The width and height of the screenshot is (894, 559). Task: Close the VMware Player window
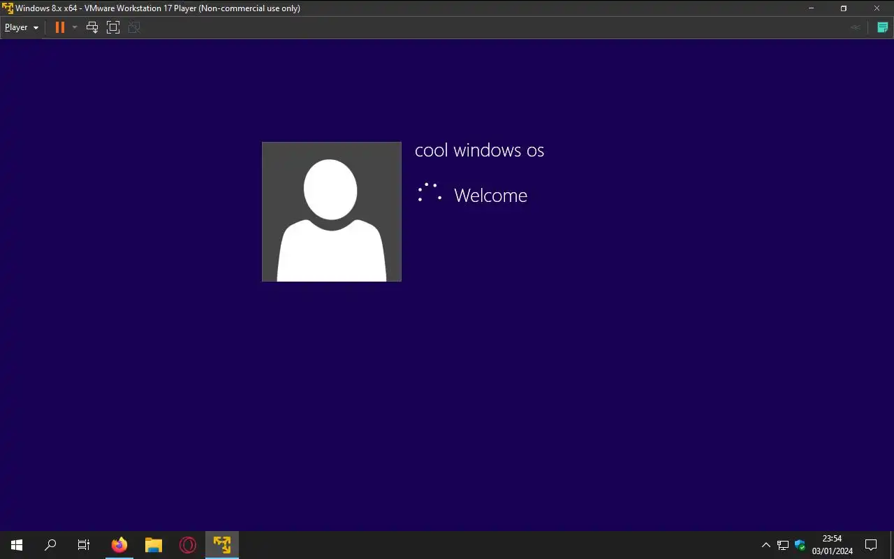[x=877, y=8]
